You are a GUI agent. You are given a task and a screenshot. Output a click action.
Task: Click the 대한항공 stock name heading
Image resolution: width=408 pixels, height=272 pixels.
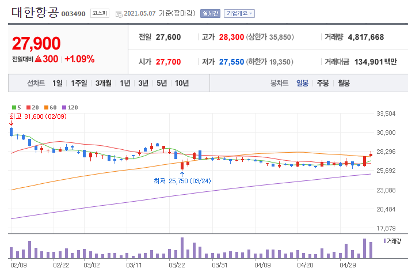click(x=35, y=12)
